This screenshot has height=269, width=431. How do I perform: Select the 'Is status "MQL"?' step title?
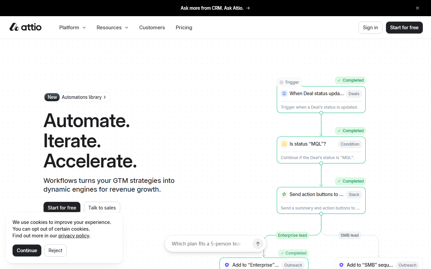pos(308,144)
